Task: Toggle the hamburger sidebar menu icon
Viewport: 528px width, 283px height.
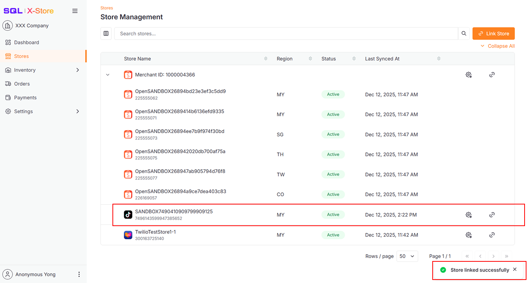Action: click(75, 11)
